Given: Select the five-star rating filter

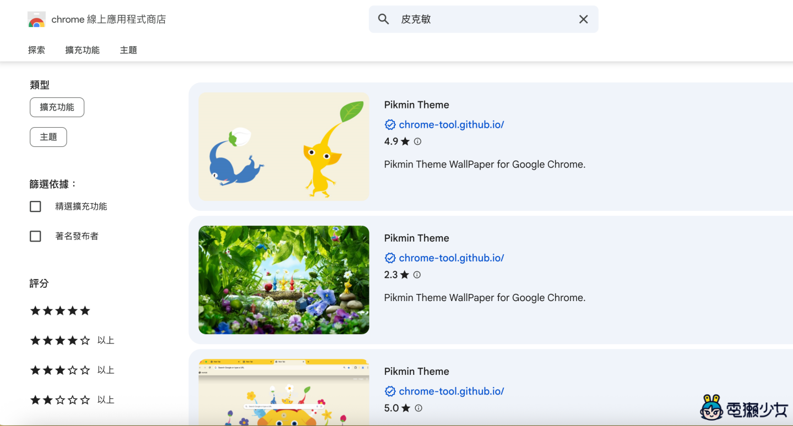Looking at the screenshot, I should point(60,311).
